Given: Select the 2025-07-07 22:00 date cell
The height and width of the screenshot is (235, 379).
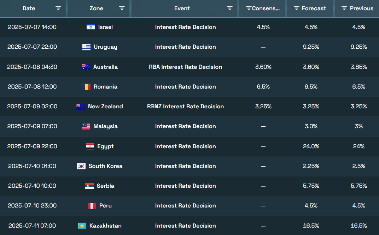Looking at the screenshot, I should tap(32, 47).
